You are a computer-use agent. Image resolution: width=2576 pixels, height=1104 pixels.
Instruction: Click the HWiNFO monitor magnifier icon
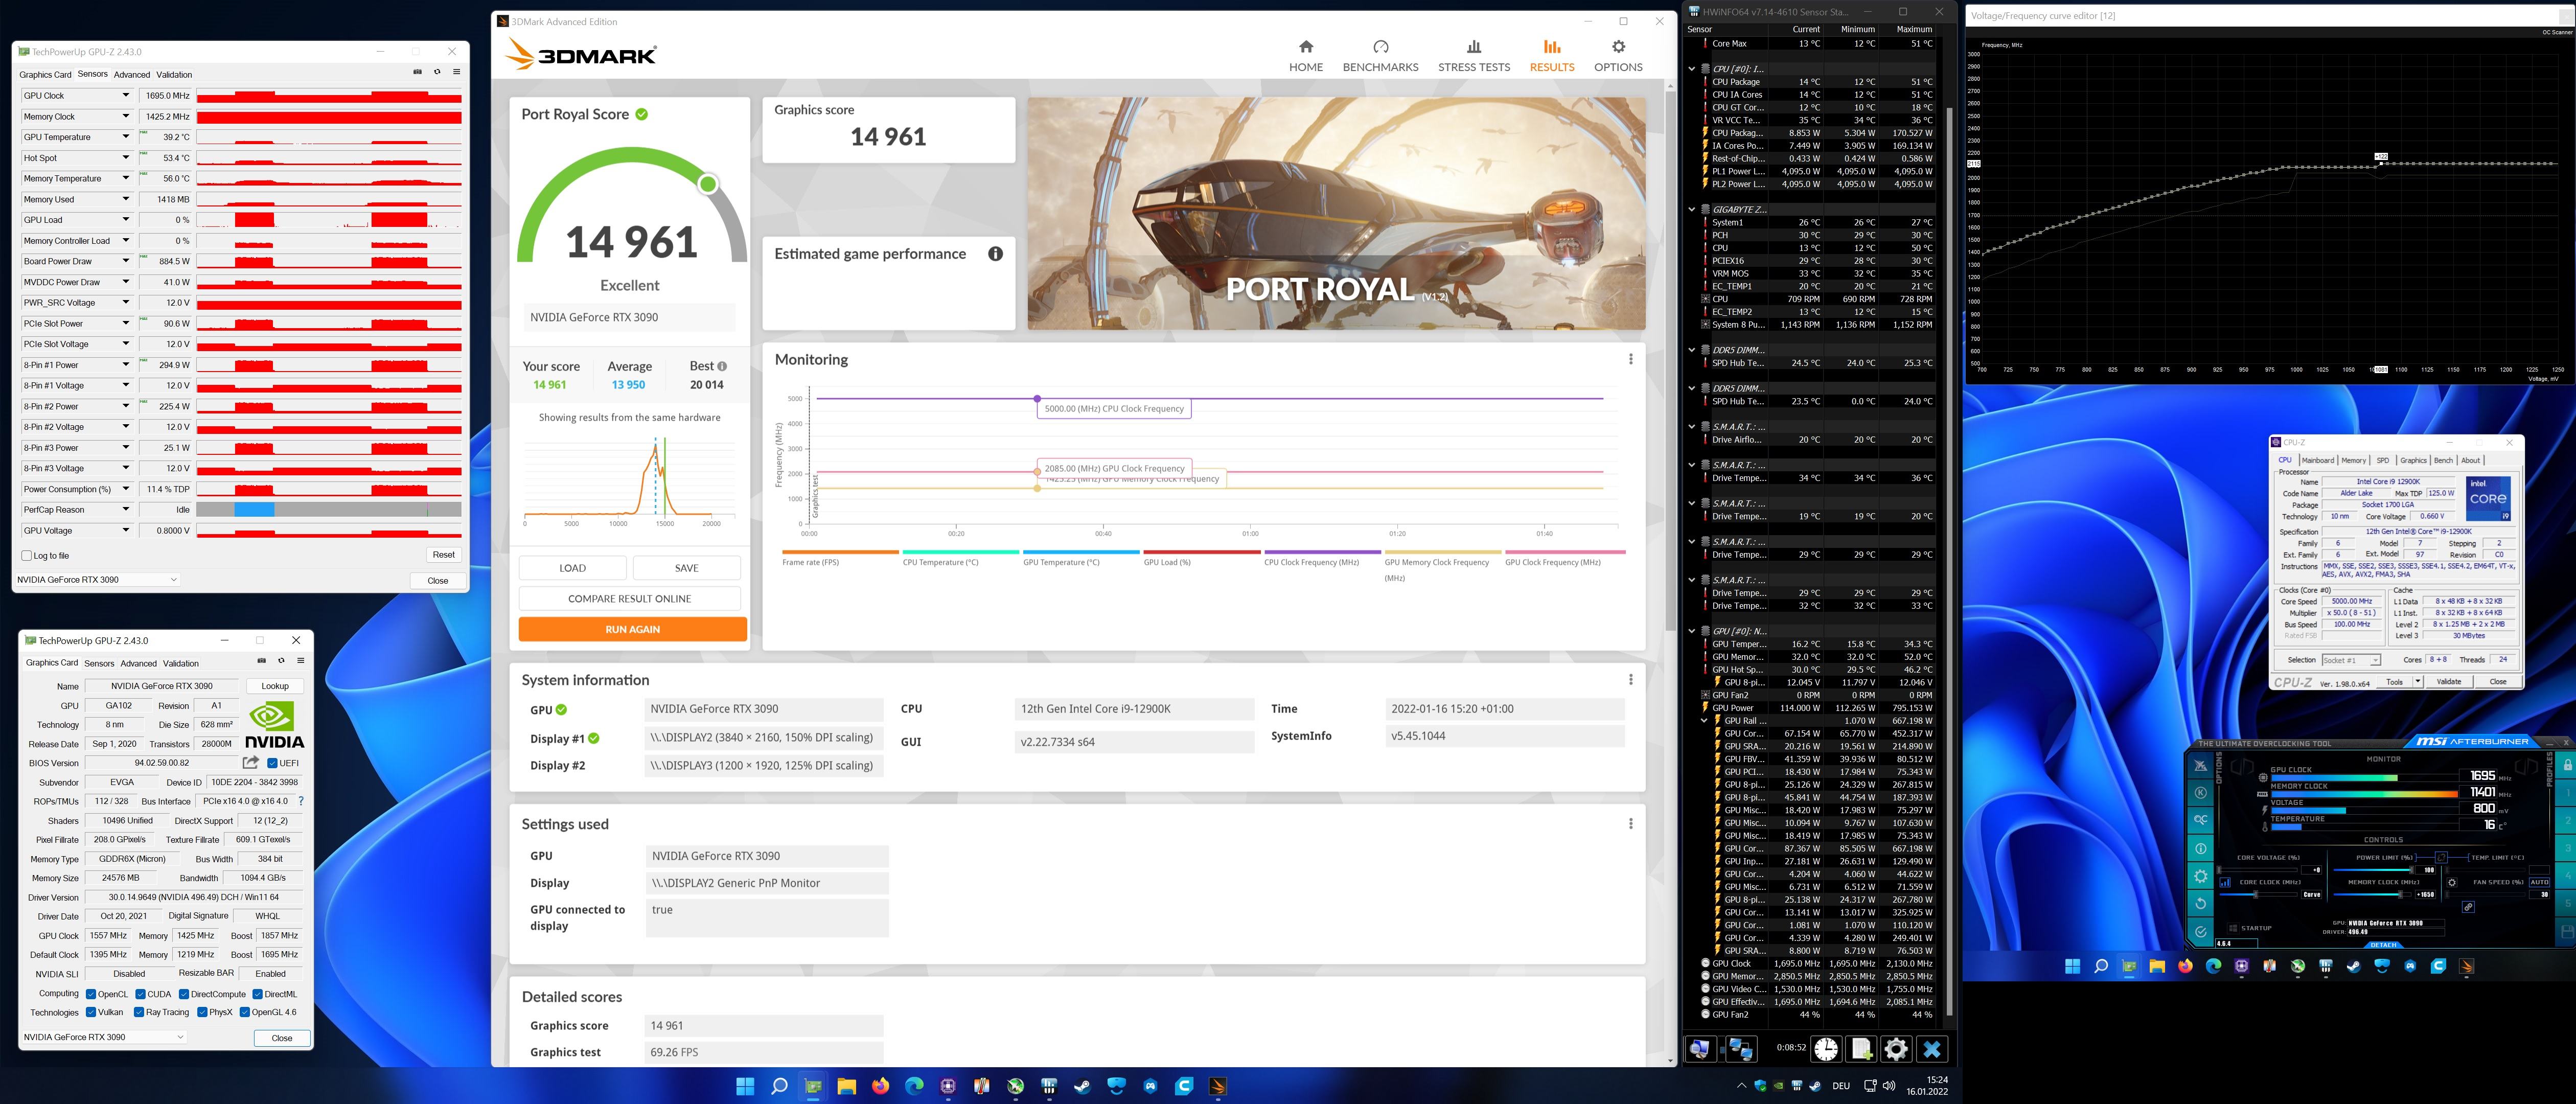1702,1049
